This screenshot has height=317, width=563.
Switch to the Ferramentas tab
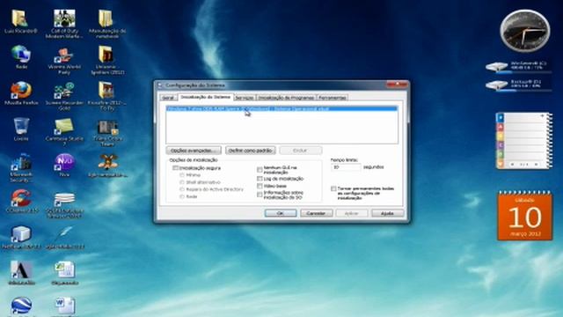333,98
